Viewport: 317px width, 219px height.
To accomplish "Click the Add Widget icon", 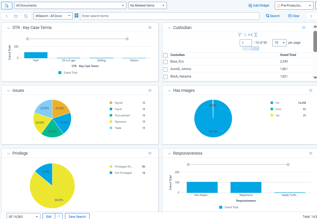I will point(250,5).
